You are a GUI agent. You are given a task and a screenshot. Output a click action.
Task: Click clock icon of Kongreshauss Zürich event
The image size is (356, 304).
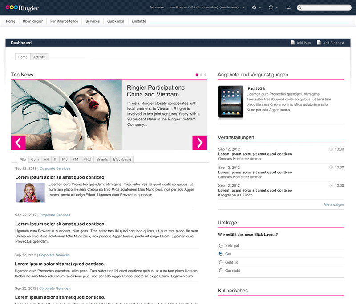click(x=331, y=186)
